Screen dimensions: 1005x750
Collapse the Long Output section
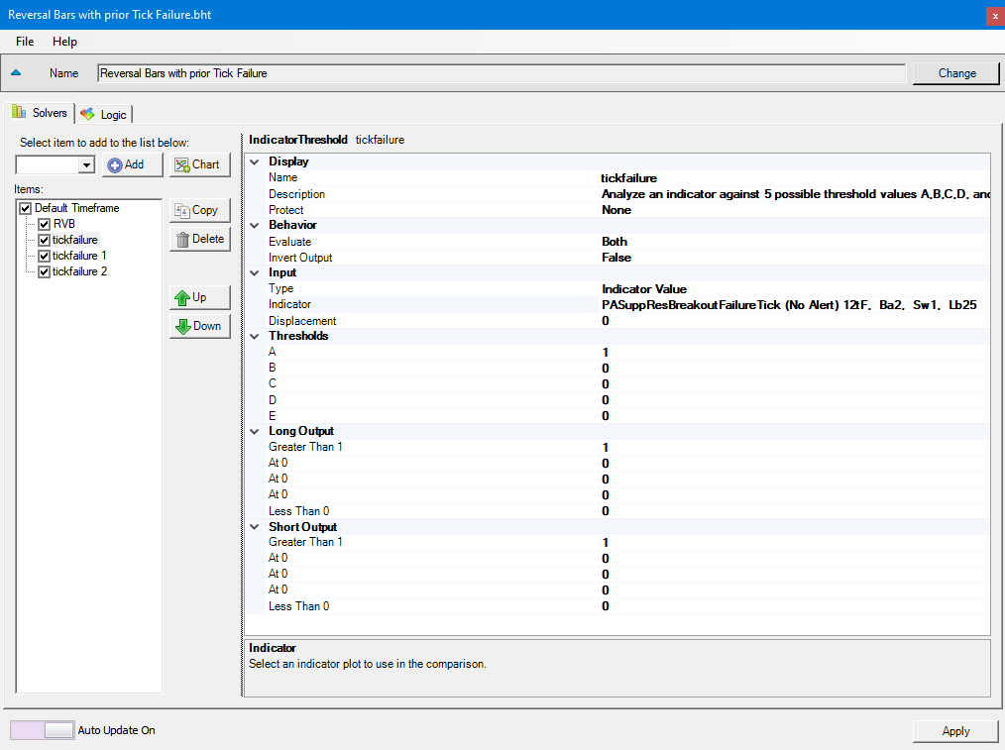[255, 432]
